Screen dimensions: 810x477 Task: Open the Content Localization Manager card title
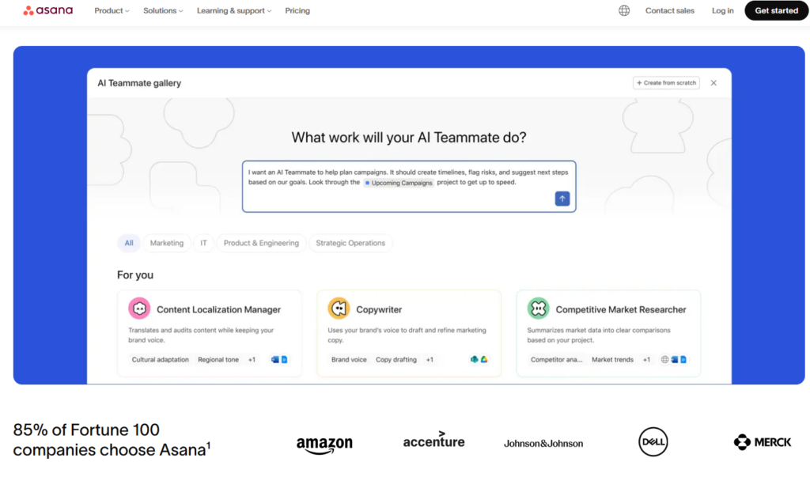pos(218,309)
